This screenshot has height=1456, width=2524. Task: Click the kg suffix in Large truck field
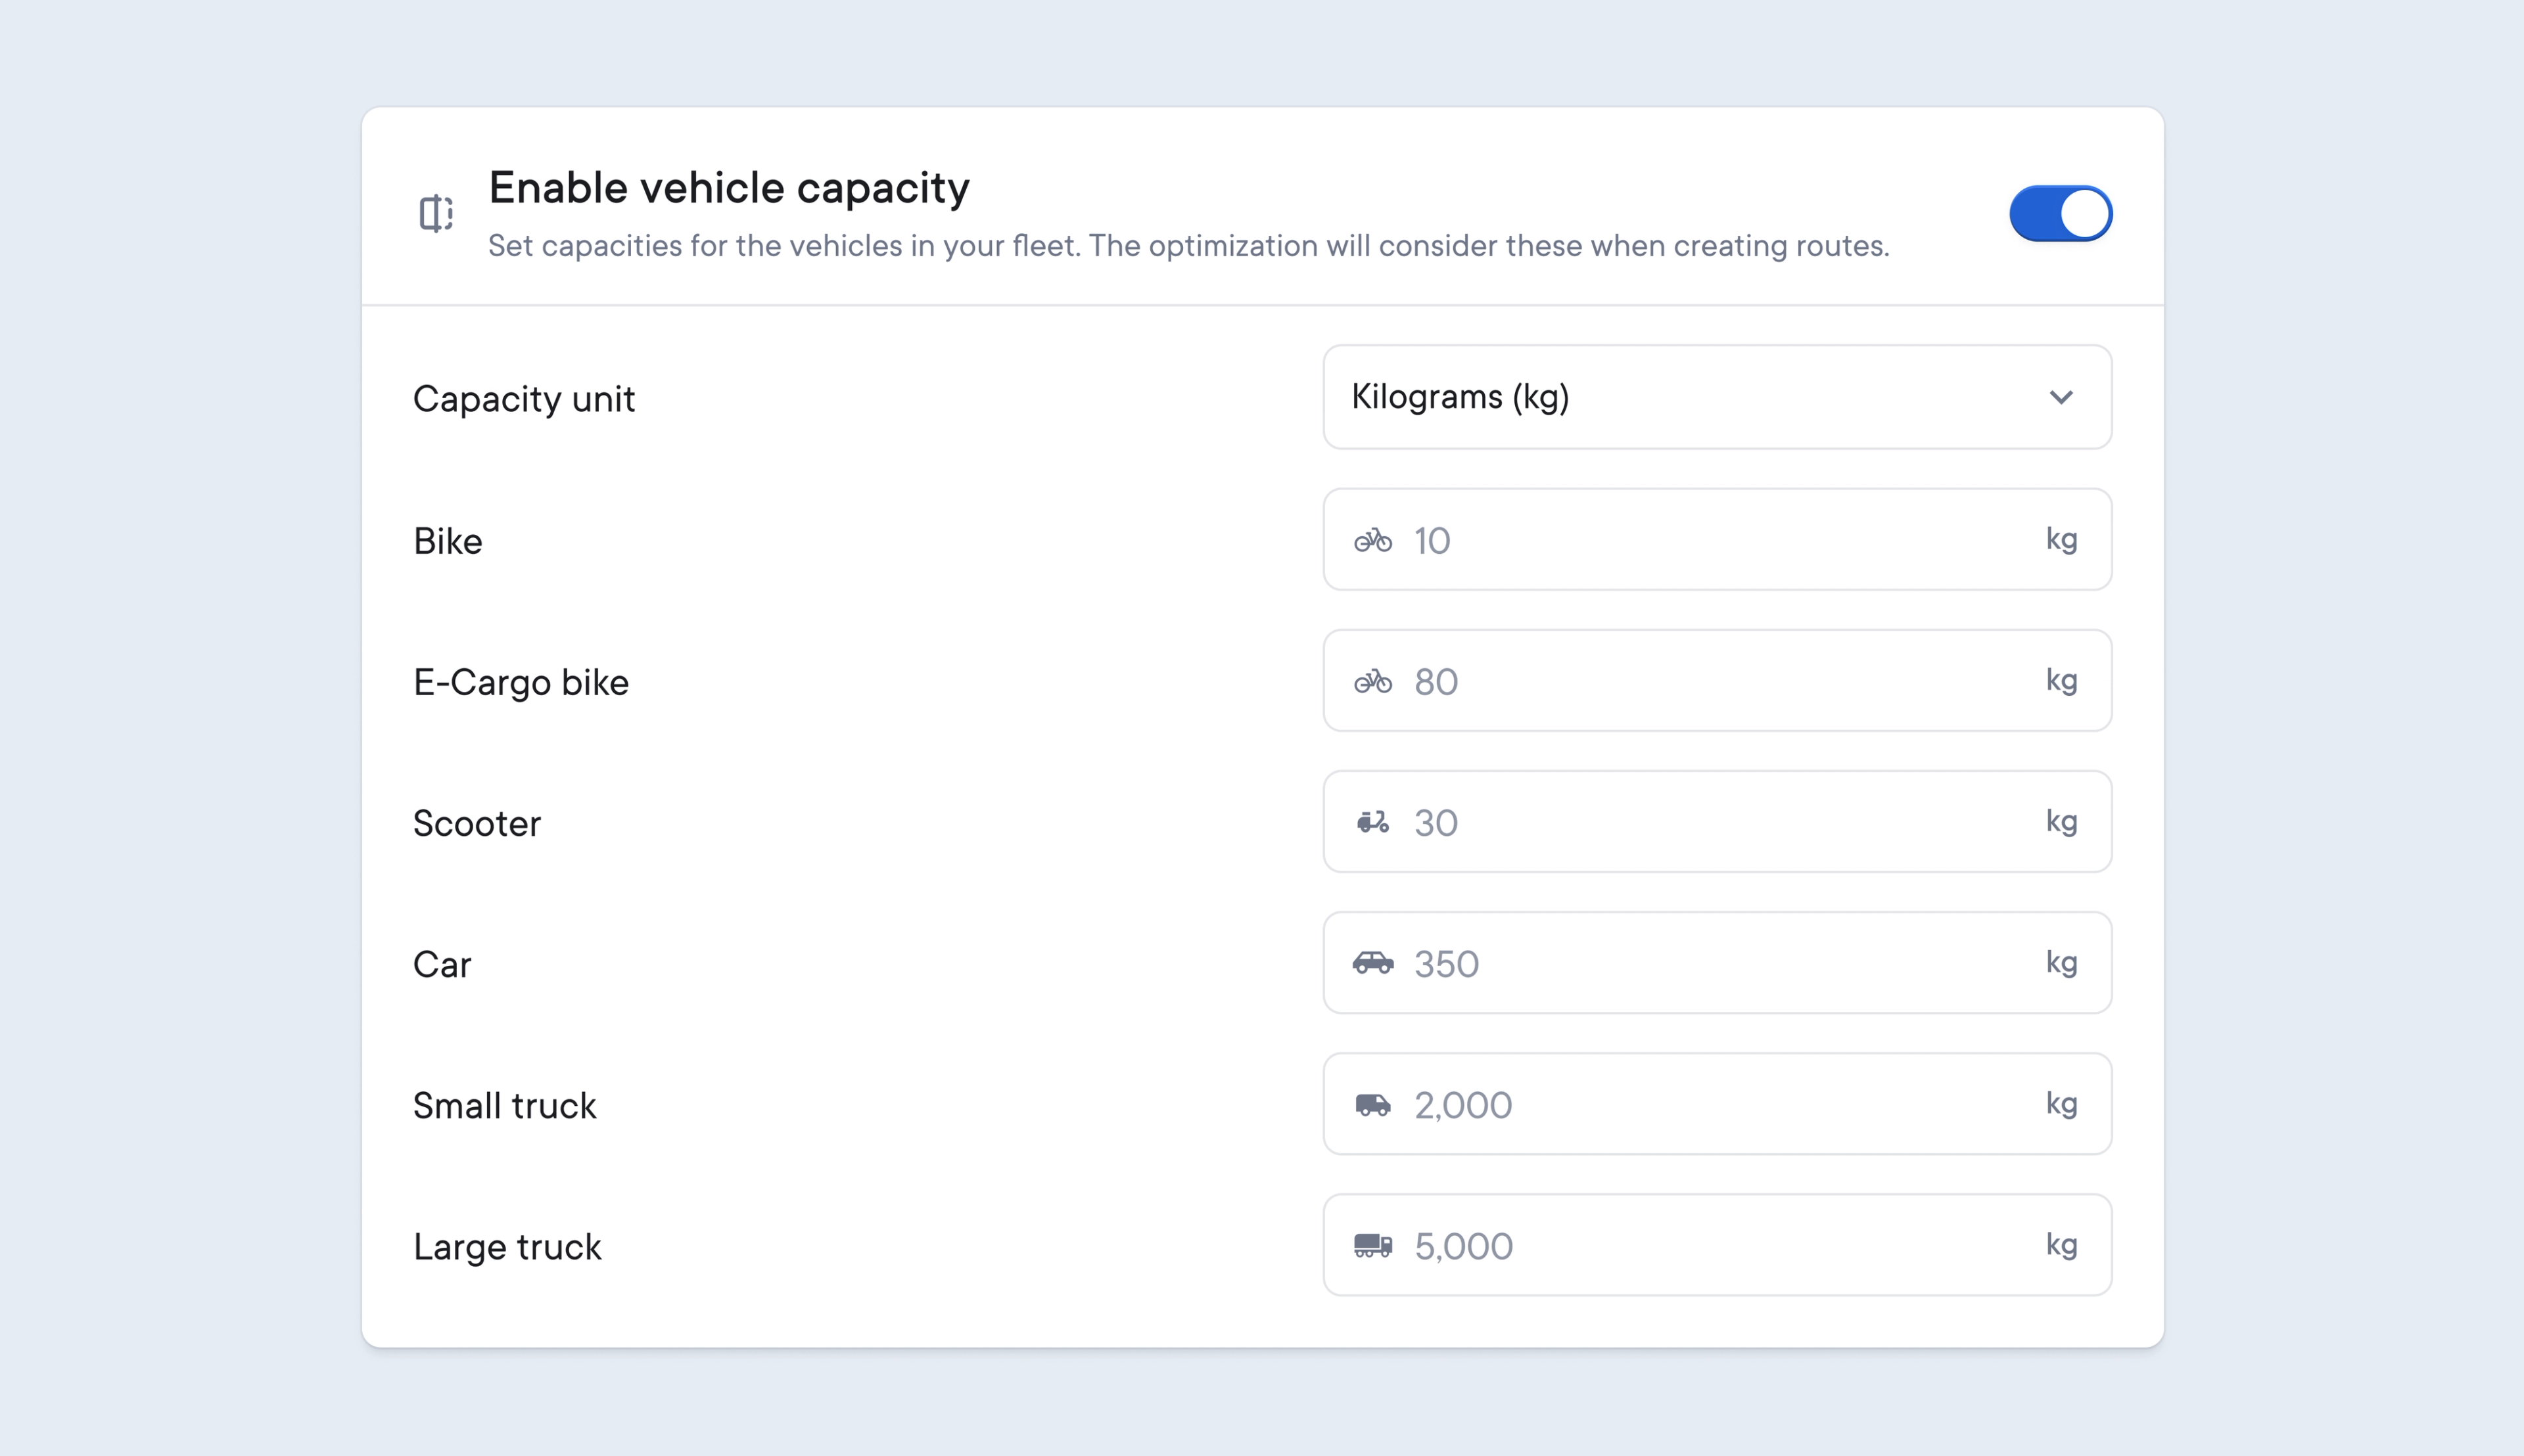pyautogui.click(x=2061, y=1245)
